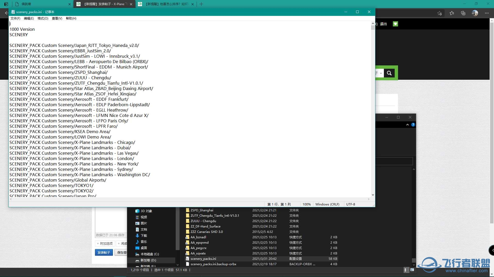The height and width of the screenshot is (277, 494).
Task: Click the Explorer search input box
Action: 394,161
